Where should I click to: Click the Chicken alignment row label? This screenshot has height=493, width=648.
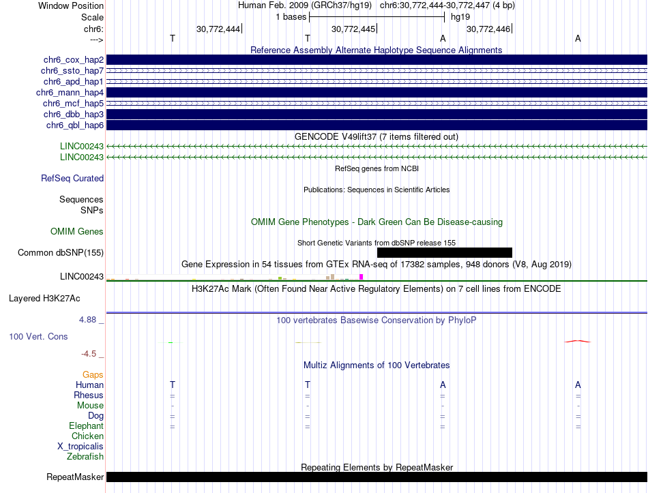click(87, 436)
